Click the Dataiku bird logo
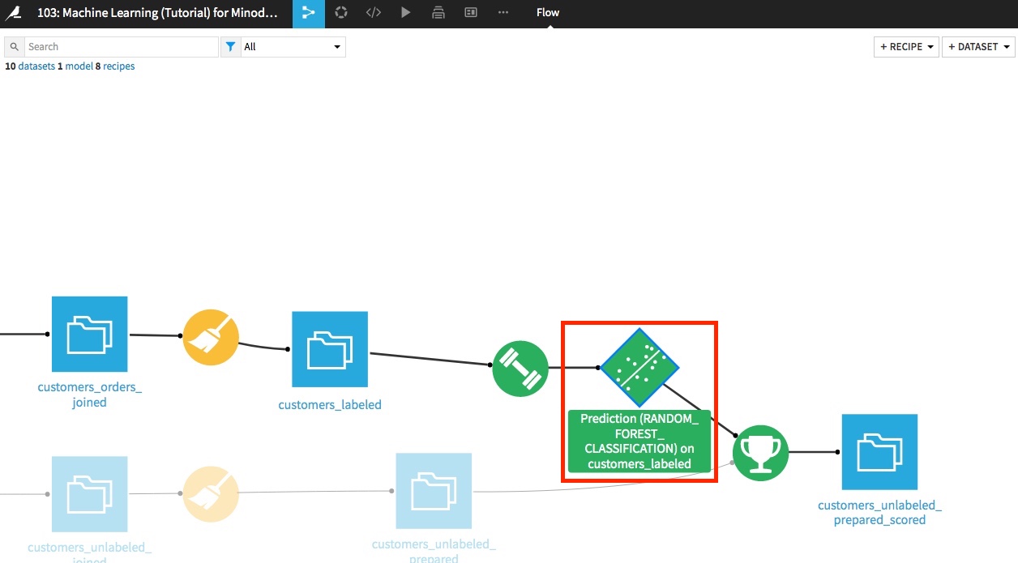This screenshot has height=563, width=1018. (14, 13)
